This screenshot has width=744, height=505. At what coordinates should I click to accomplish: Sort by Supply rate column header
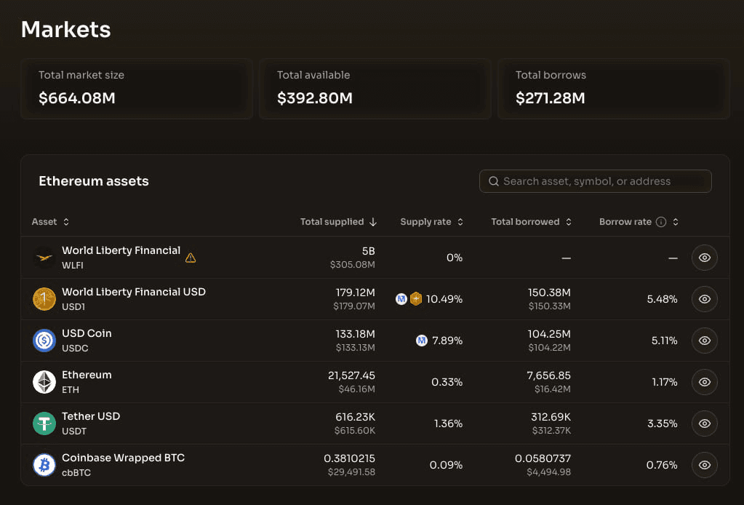pos(431,222)
